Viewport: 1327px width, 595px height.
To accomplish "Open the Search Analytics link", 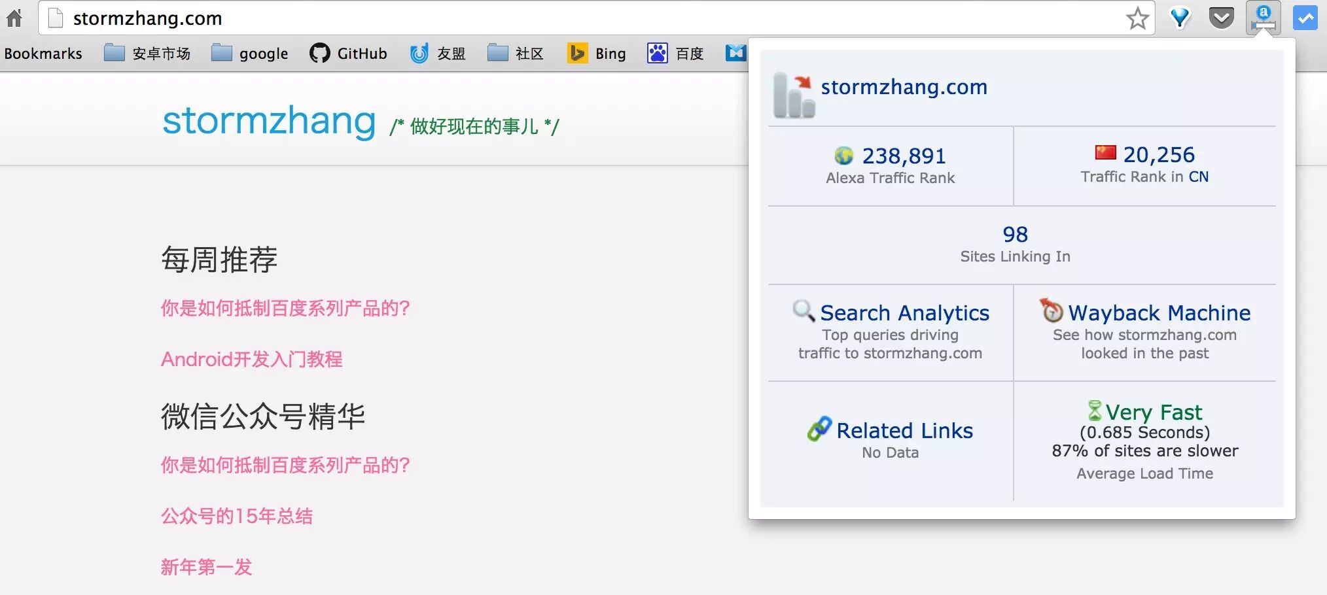I will (x=905, y=313).
